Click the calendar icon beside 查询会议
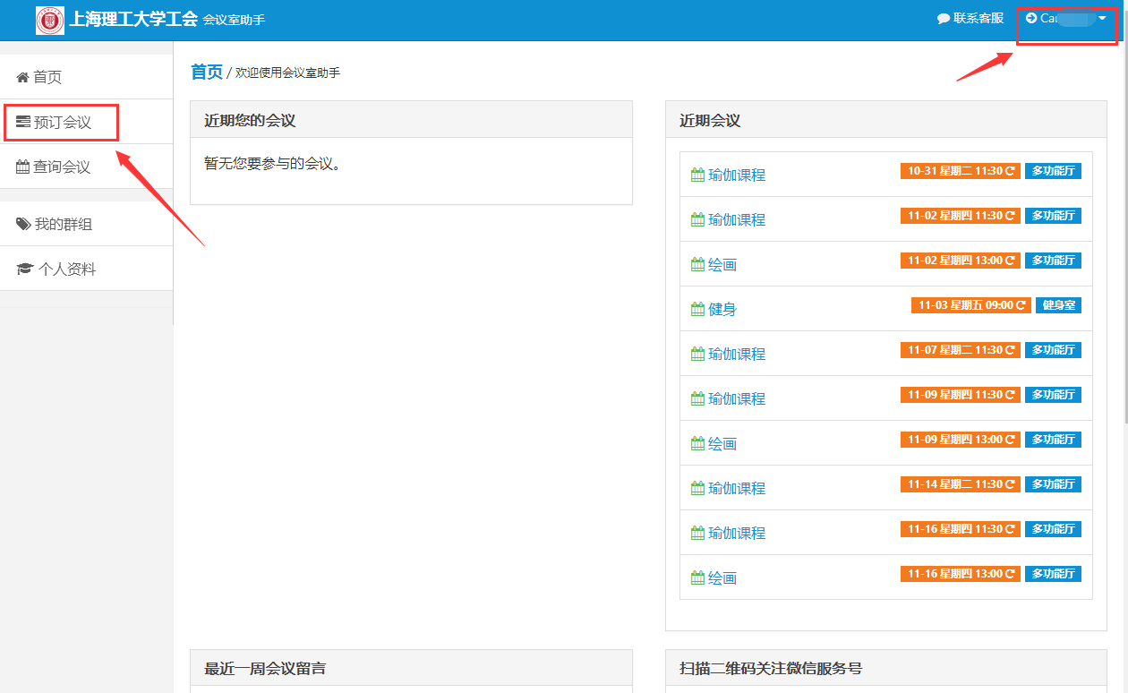This screenshot has width=1128, height=693. [23, 167]
